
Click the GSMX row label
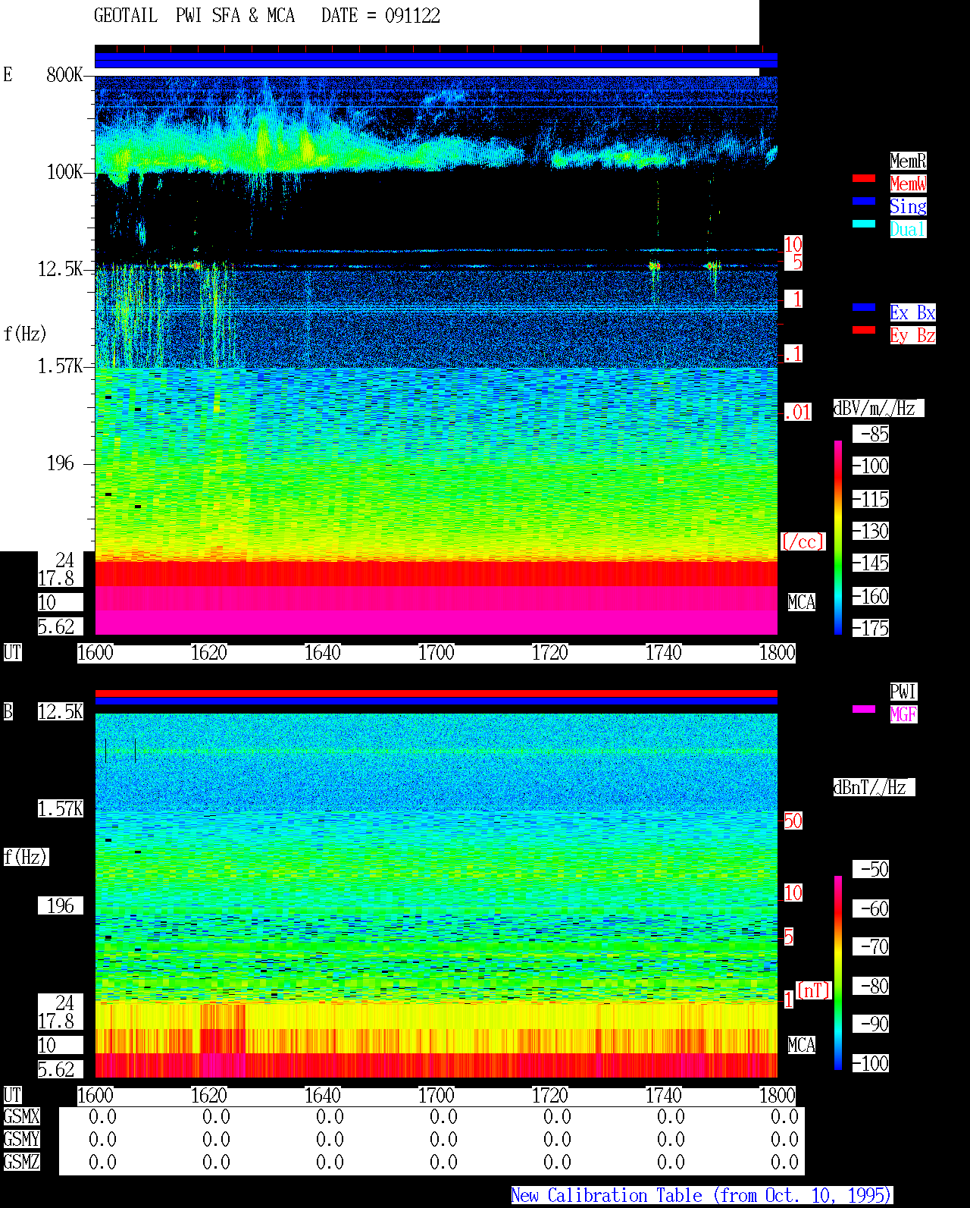pyautogui.click(x=21, y=1117)
